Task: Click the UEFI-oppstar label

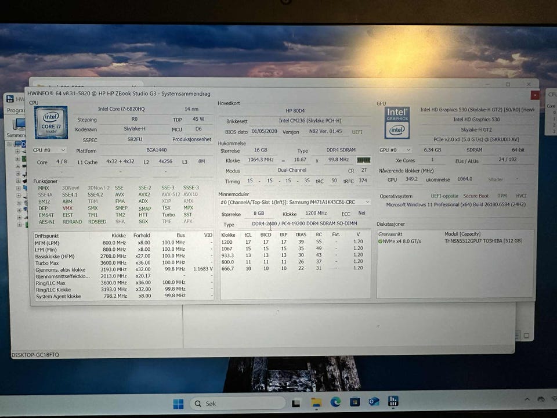Action: tap(444, 196)
